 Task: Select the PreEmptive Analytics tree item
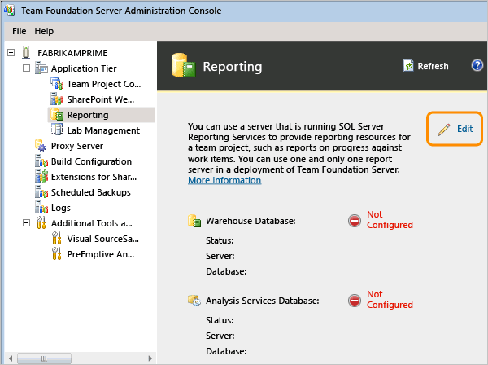click(102, 255)
